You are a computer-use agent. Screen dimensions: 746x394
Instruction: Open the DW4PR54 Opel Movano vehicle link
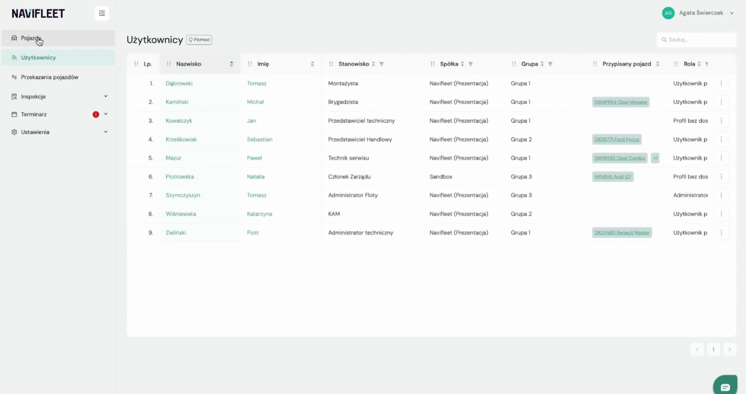(x=621, y=102)
